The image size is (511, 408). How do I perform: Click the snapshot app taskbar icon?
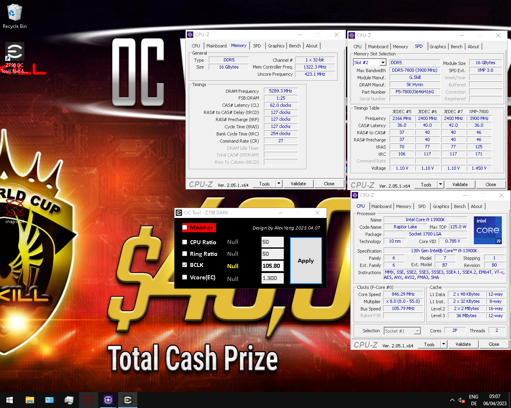coord(89,400)
